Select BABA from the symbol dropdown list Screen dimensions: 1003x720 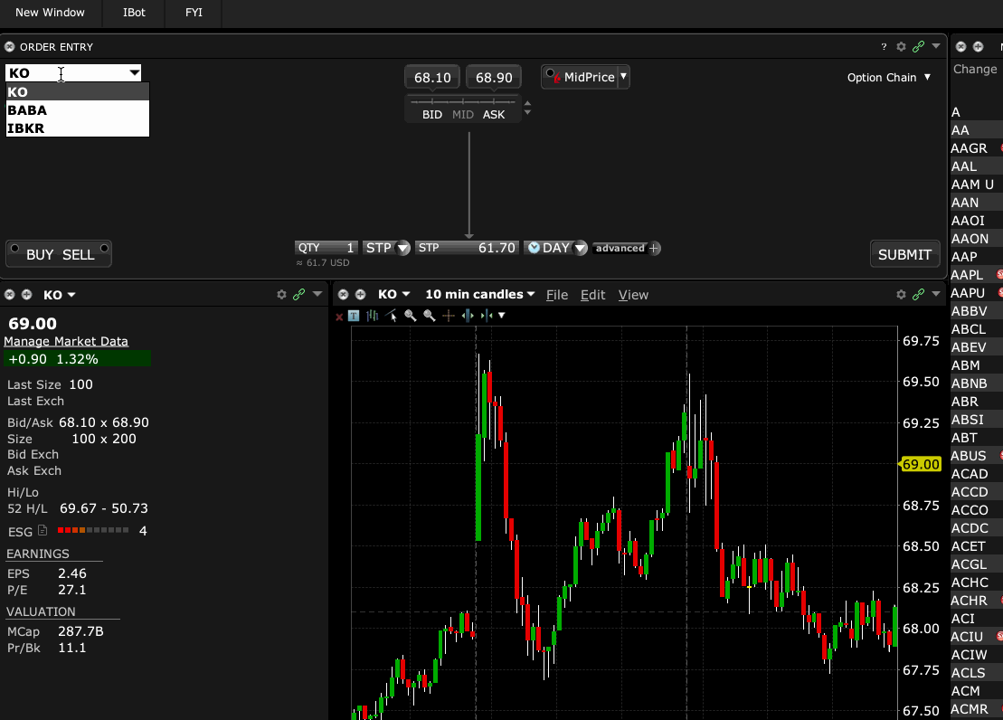point(27,110)
